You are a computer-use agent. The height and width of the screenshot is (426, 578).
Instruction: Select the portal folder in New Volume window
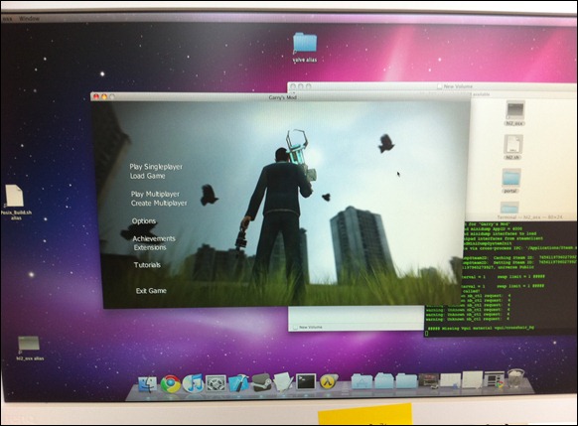pyautogui.click(x=511, y=181)
